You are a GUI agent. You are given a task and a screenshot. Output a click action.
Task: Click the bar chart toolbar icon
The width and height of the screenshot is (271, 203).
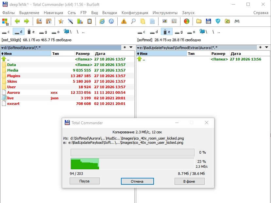coord(80,21)
